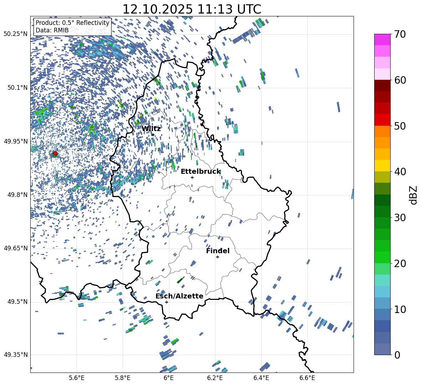Click the 70 tick on the colorbar
Image resolution: width=422 pixels, height=385 pixels.
coord(400,35)
